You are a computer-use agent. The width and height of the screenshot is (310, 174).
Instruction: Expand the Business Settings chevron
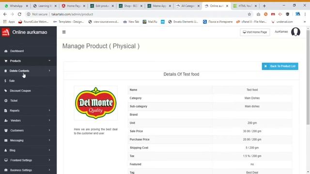pyautogui.click(x=49, y=170)
